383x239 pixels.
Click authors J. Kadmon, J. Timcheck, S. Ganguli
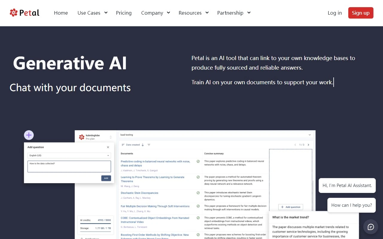(x=139, y=171)
